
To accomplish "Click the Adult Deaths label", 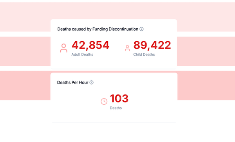I will 82,55.
